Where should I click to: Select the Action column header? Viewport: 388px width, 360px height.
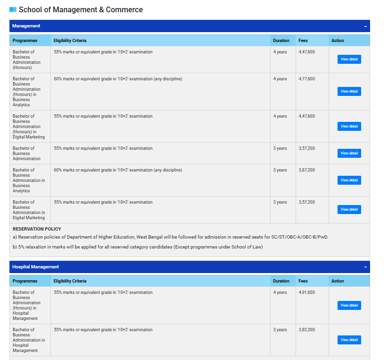click(338, 41)
